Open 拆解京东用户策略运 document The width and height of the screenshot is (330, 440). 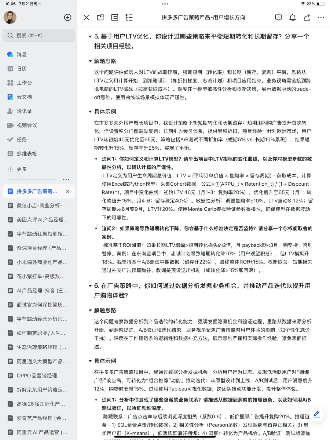(38, 390)
